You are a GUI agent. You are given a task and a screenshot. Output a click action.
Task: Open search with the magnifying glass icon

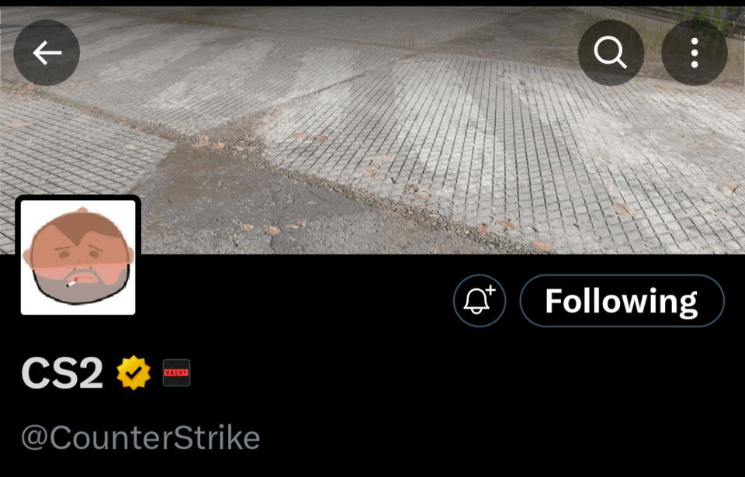611,52
